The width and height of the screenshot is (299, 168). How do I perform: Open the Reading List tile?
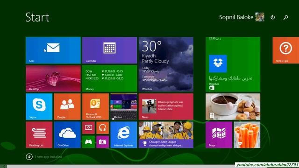(x=39, y=135)
